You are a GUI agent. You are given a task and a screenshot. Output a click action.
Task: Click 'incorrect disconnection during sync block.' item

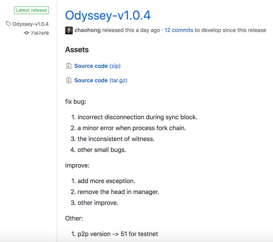137,117
